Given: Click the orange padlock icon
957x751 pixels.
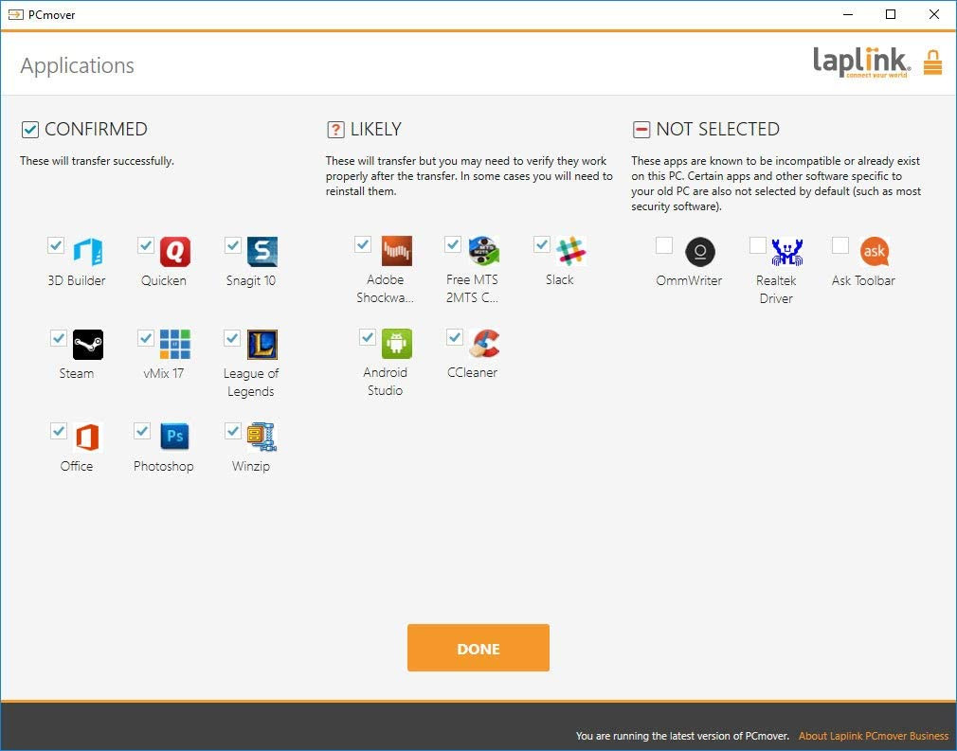Looking at the screenshot, I should (x=932, y=61).
